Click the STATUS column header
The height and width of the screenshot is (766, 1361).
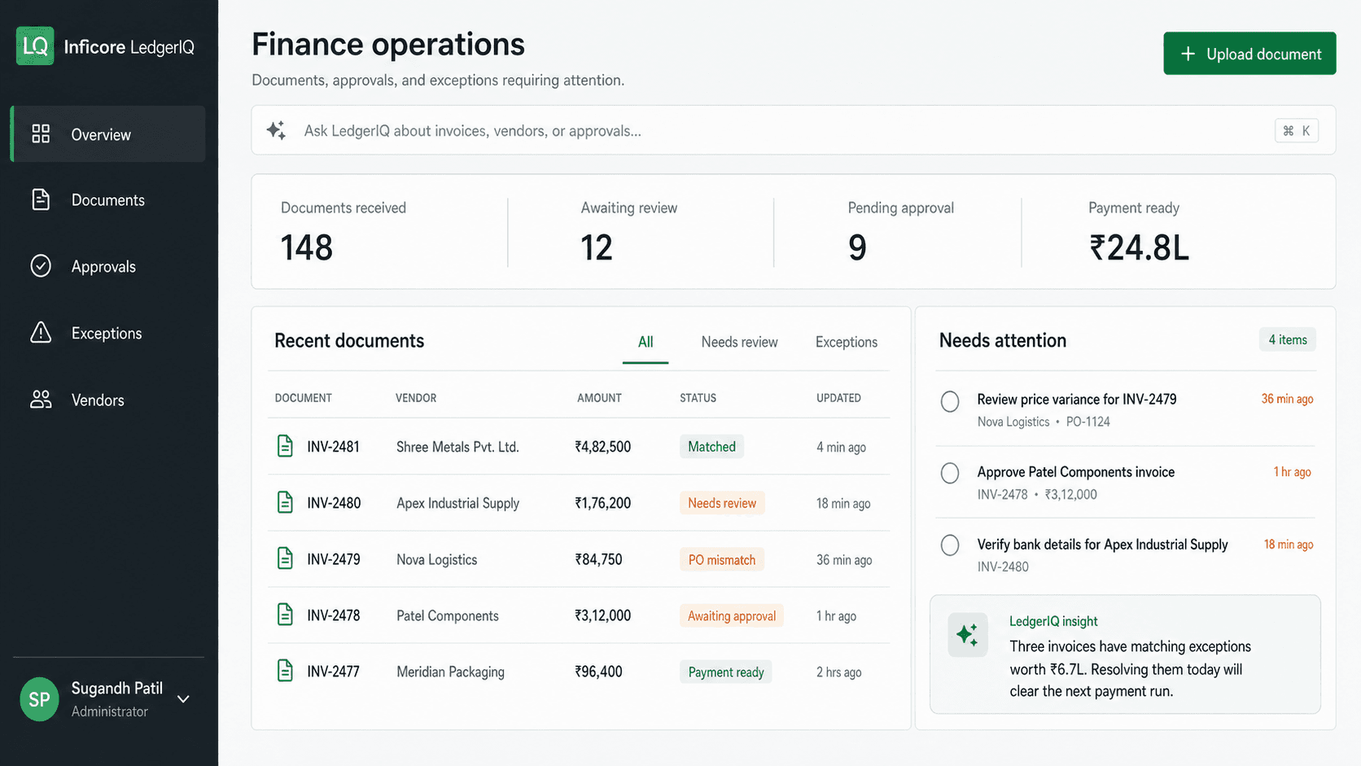[698, 397]
